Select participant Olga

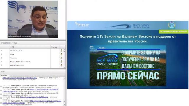(12, 54)
